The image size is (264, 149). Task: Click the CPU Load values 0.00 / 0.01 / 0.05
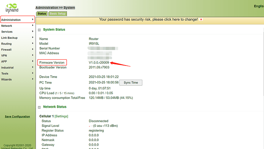(101, 93)
